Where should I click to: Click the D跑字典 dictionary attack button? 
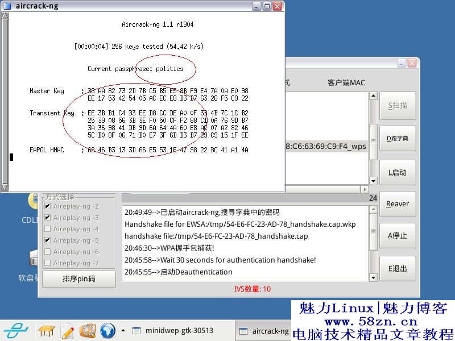[397, 139]
